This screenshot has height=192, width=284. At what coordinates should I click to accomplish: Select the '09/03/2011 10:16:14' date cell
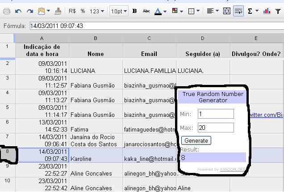[42, 67]
